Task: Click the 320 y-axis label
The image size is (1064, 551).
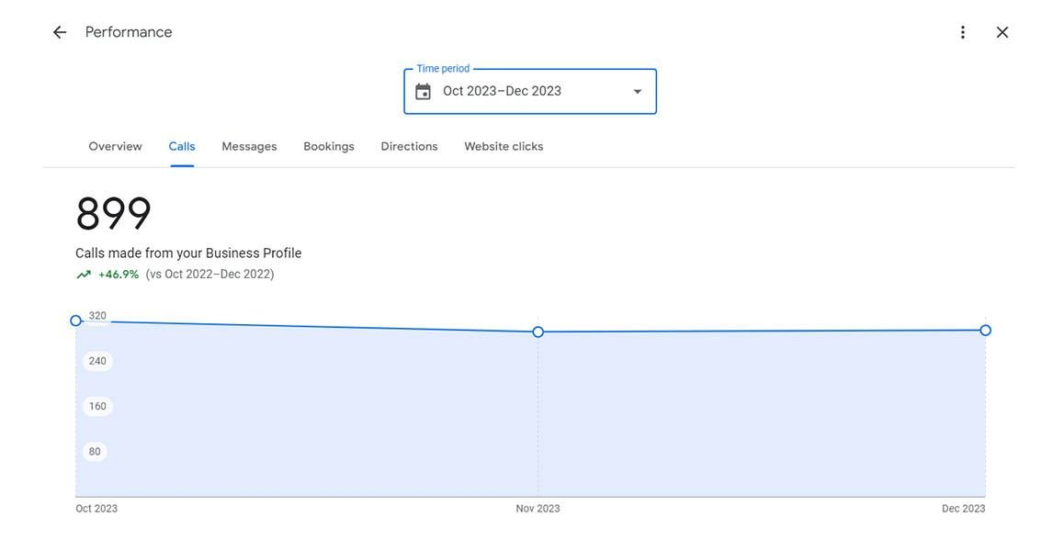Action: pyautogui.click(x=97, y=316)
